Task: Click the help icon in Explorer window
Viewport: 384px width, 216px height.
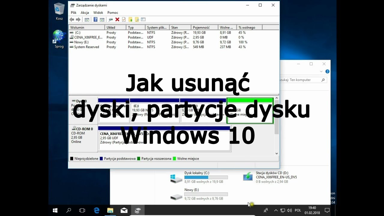Action: [327, 71]
